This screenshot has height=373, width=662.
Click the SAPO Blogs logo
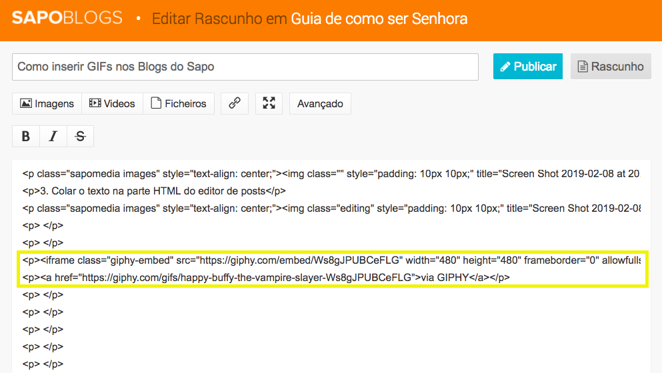(67, 18)
